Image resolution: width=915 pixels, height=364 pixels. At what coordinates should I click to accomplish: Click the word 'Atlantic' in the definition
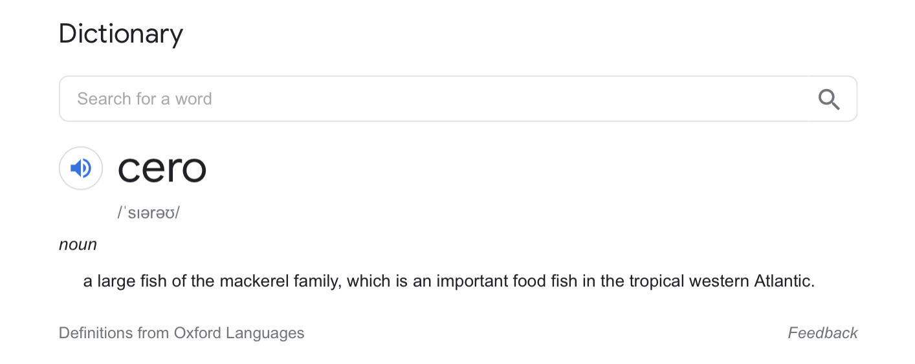(783, 281)
